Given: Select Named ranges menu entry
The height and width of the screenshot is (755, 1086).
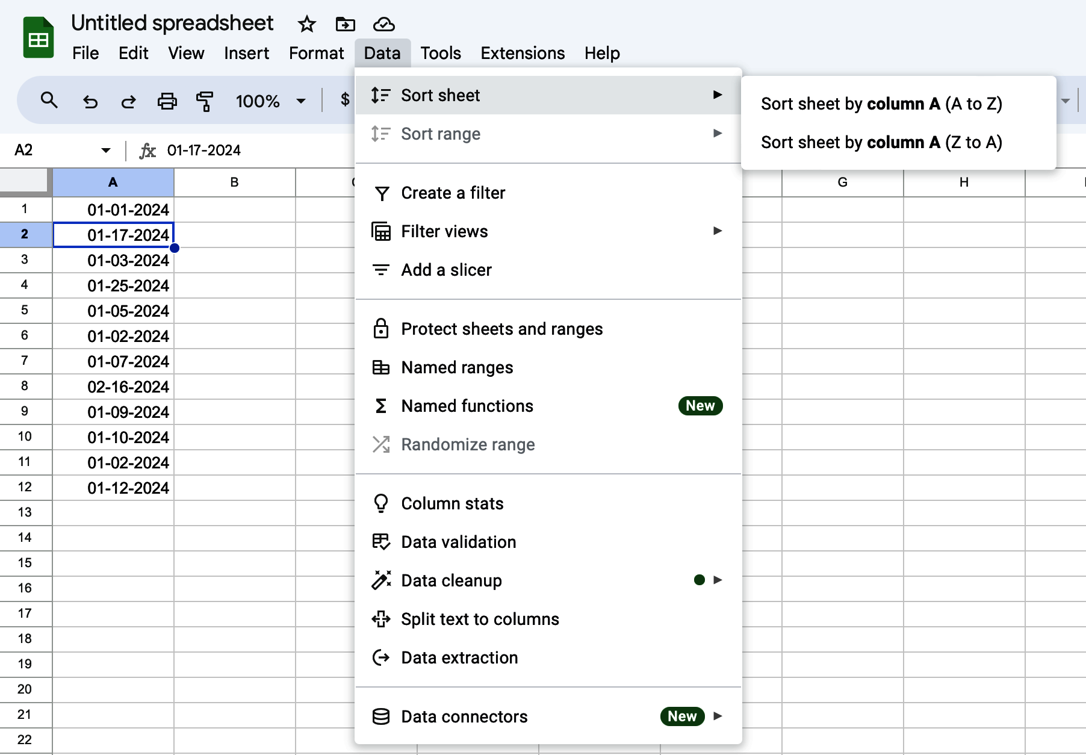Looking at the screenshot, I should (548, 367).
